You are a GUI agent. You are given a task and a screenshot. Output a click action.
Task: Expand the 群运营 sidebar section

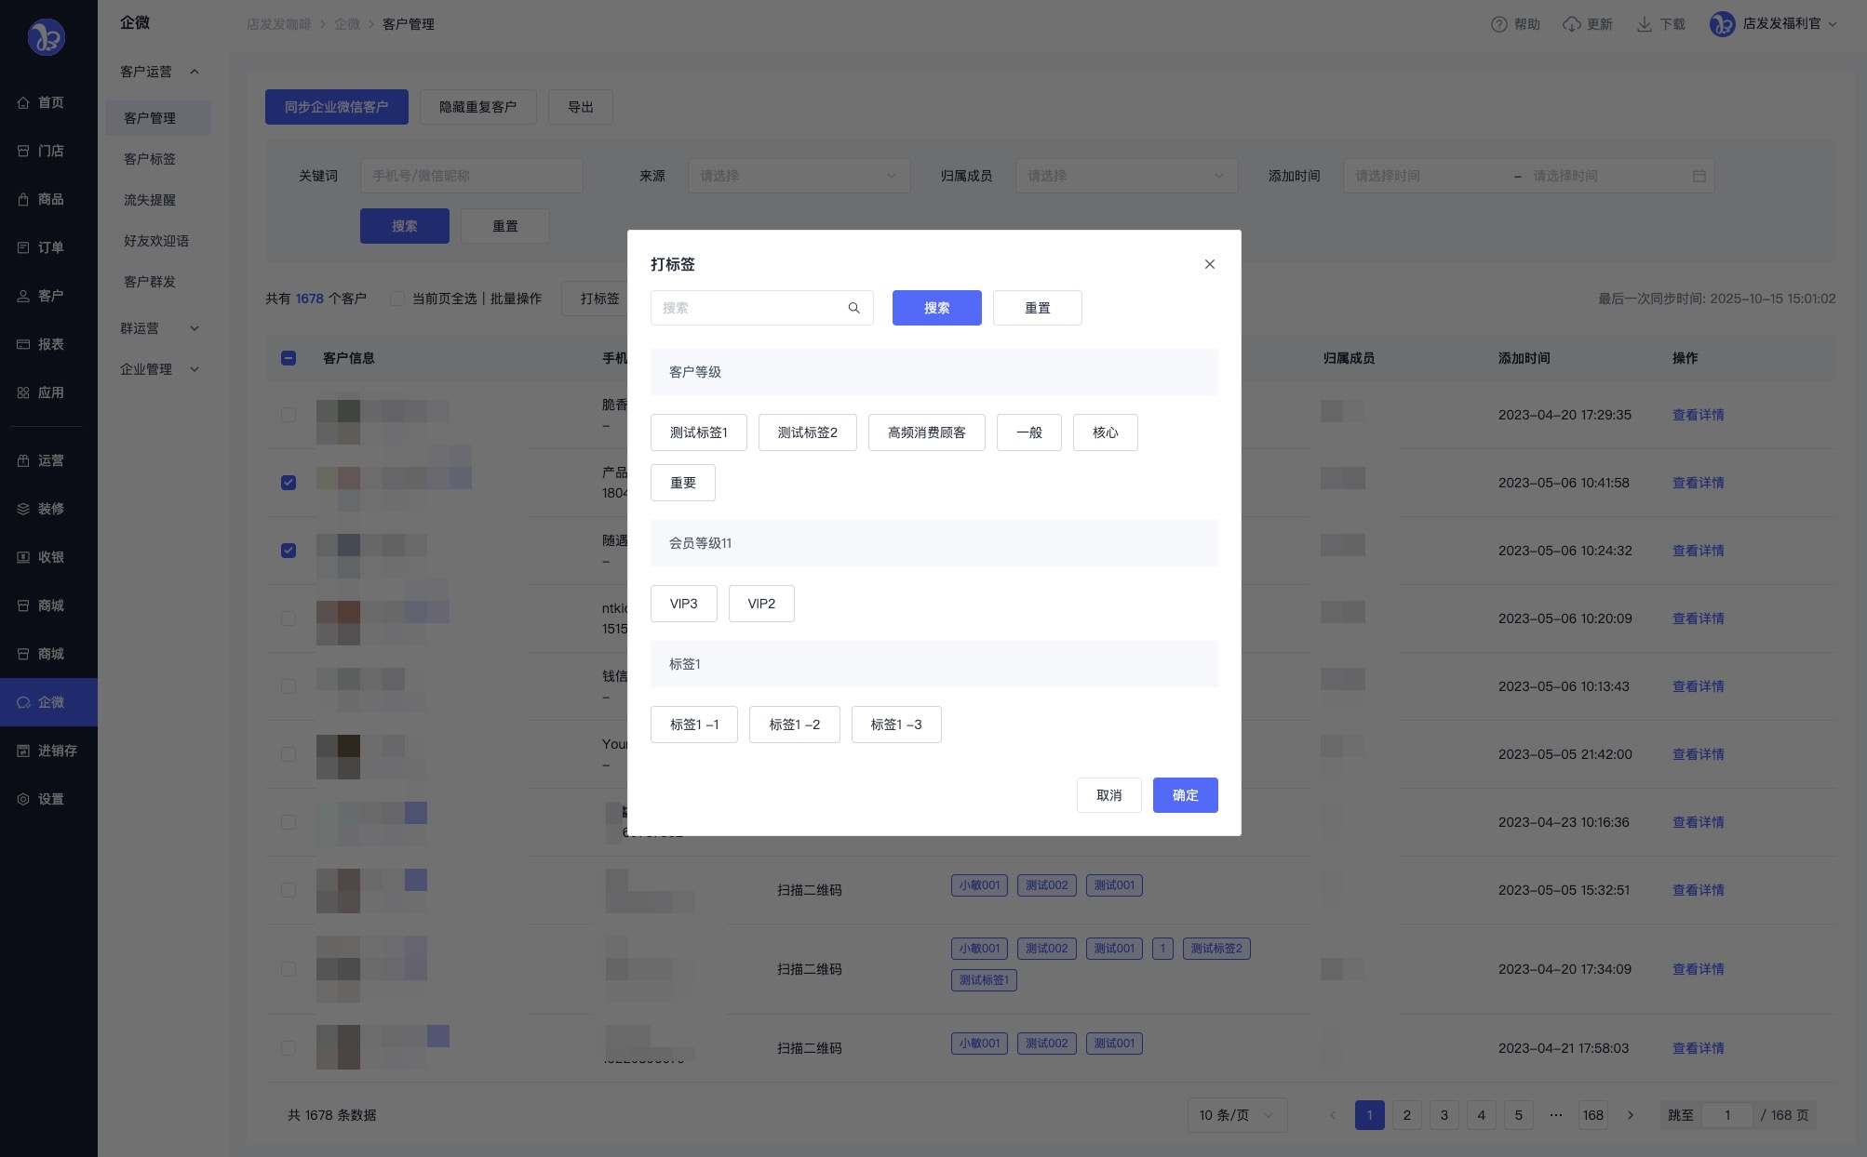click(159, 328)
